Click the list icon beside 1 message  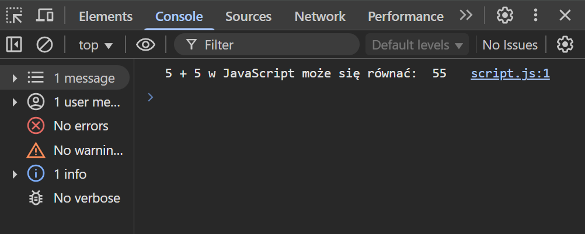click(36, 78)
